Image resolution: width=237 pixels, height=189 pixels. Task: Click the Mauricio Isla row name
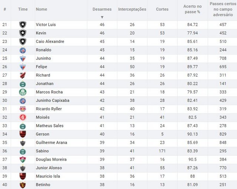(48, 176)
